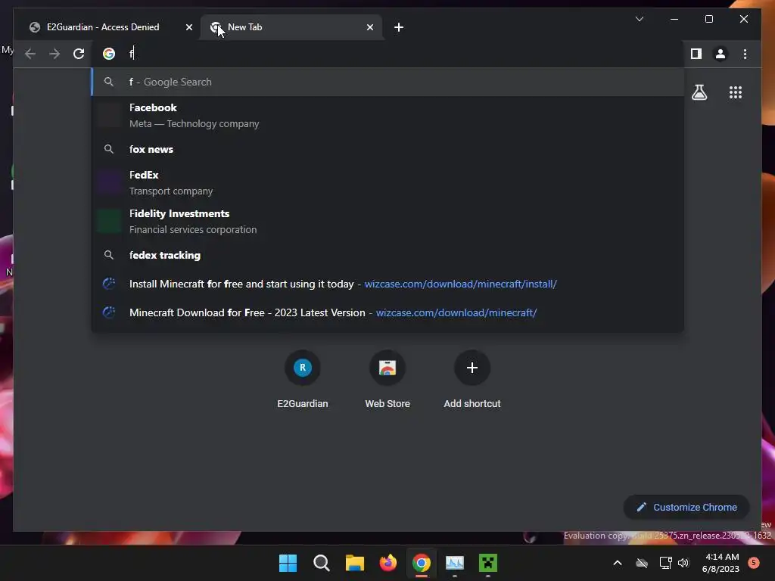Open Minecraft creeper icon in taskbar

[x=488, y=563]
